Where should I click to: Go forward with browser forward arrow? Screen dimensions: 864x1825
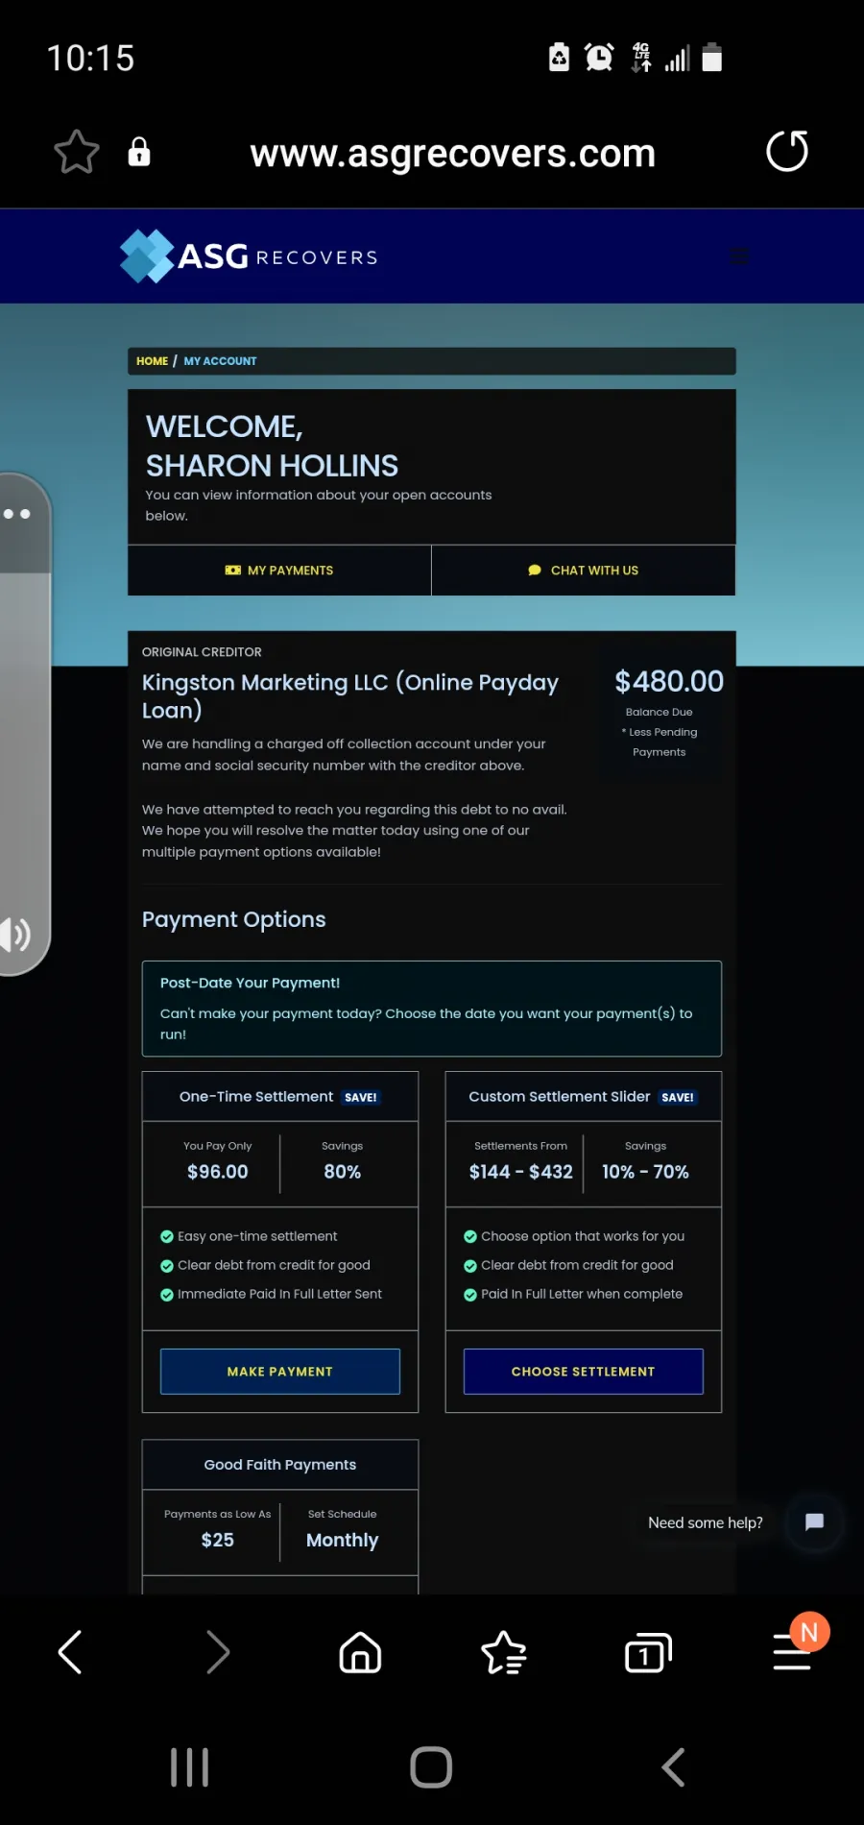coord(218,1652)
